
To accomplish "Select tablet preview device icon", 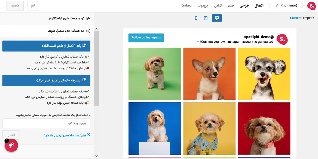I will click(206, 18).
